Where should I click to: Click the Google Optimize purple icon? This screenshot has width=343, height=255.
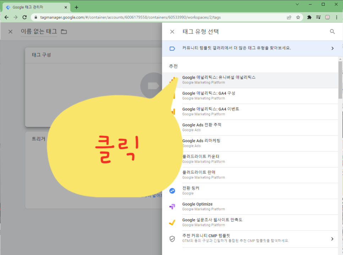pyautogui.click(x=172, y=207)
